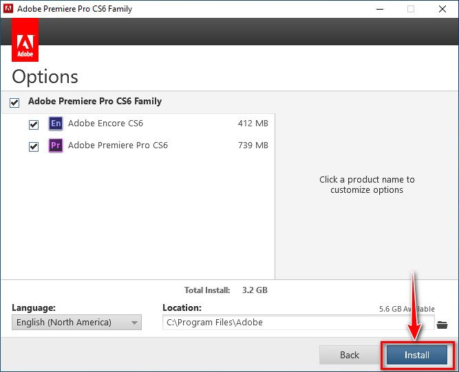
Task: Click the 5.6 GB Available text
Action: [407, 309]
